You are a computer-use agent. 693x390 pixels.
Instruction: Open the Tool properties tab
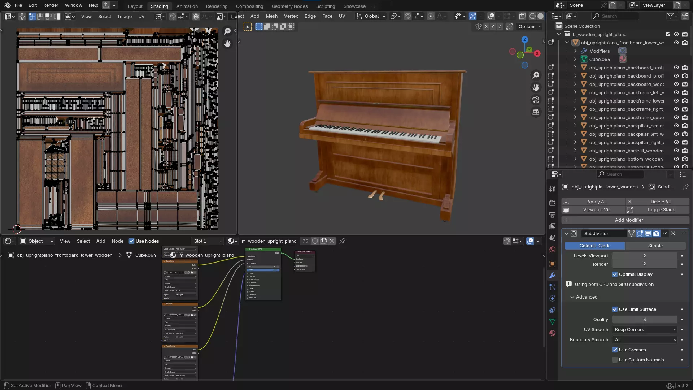(552, 188)
